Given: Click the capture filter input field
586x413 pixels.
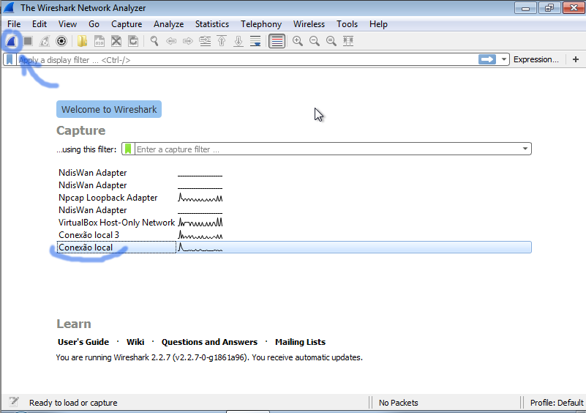Looking at the screenshot, I should [x=327, y=149].
